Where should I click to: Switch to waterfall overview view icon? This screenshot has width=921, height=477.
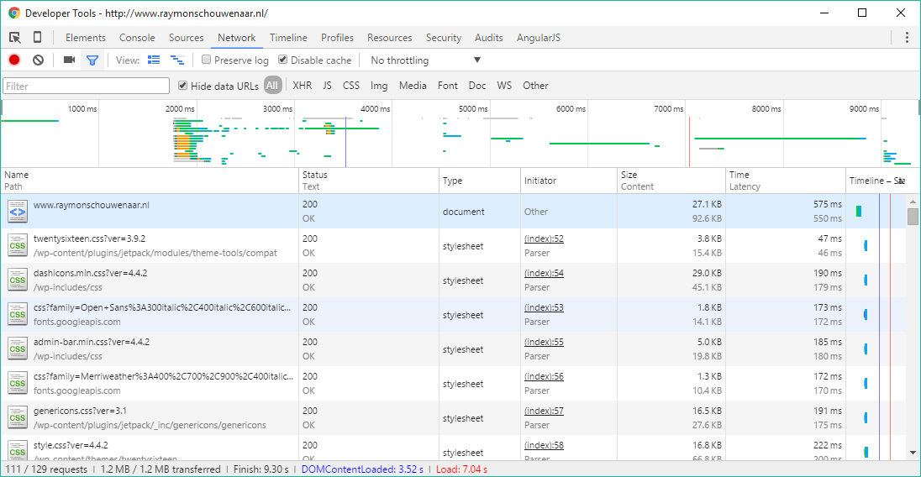click(x=176, y=60)
